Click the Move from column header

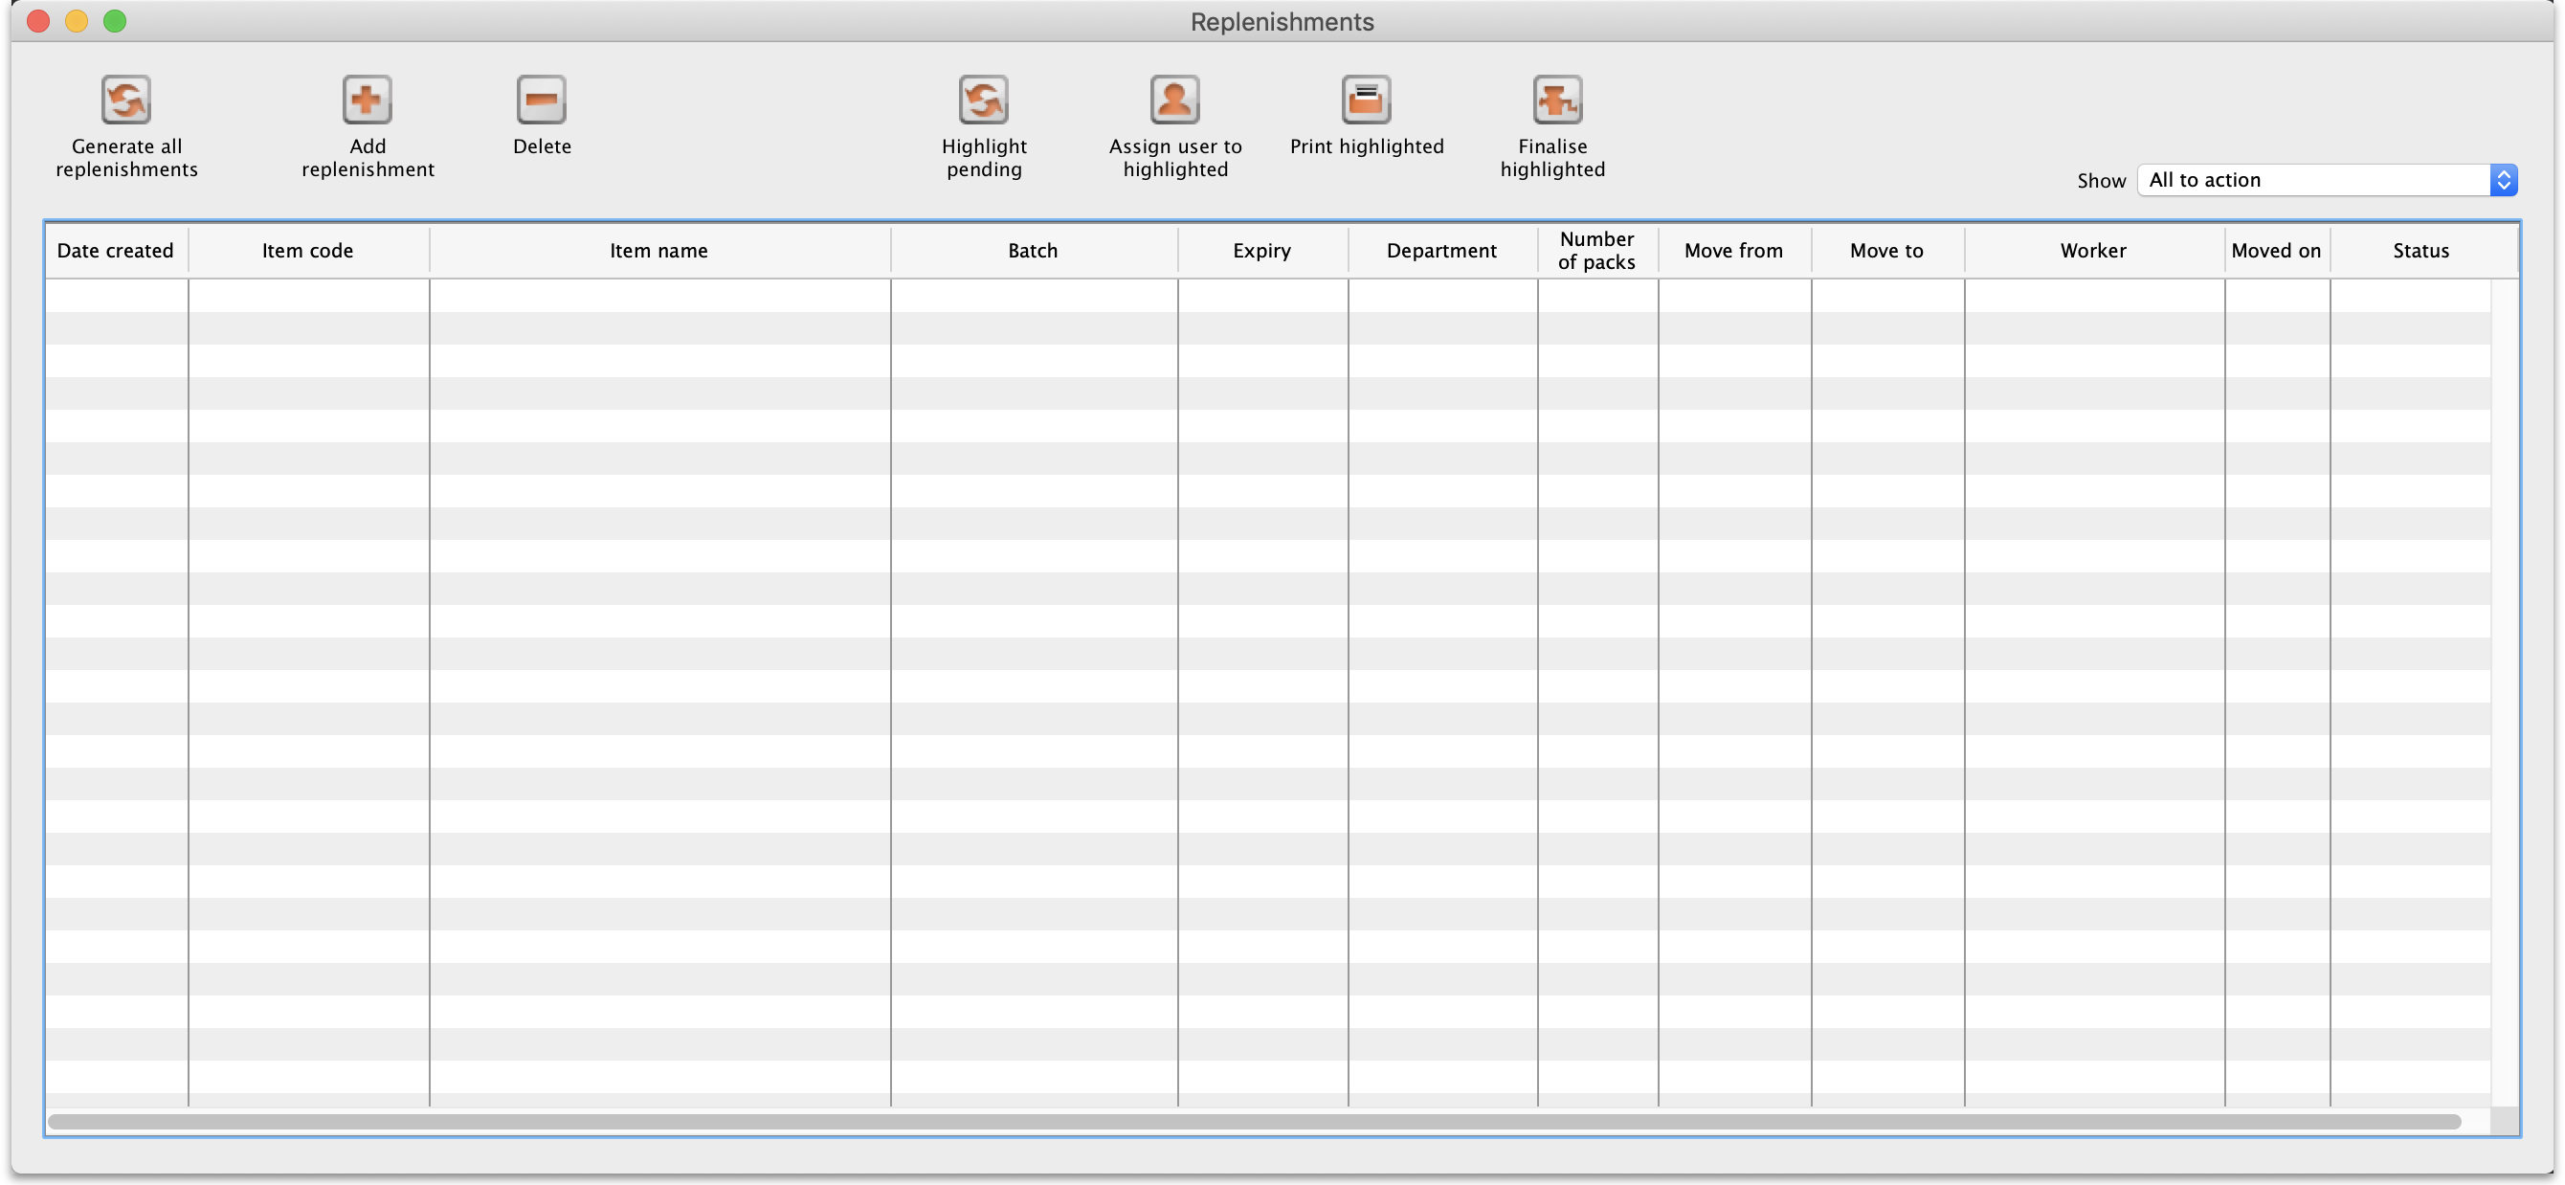pos(1733,251)
